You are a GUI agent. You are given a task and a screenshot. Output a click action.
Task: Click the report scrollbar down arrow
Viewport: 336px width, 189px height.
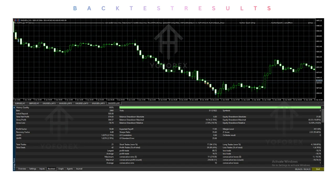(x=323, y=166)
